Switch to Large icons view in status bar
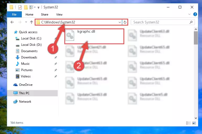202x134 pixels. pyautogui.click(x=194, y=123)
